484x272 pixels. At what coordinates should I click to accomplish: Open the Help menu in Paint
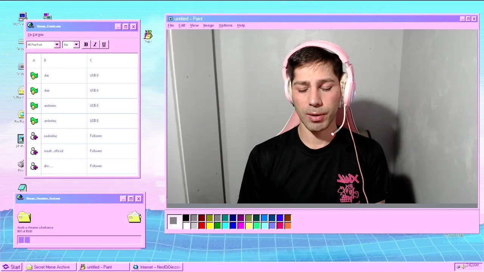pyautogui.click(x=241, y=25)
